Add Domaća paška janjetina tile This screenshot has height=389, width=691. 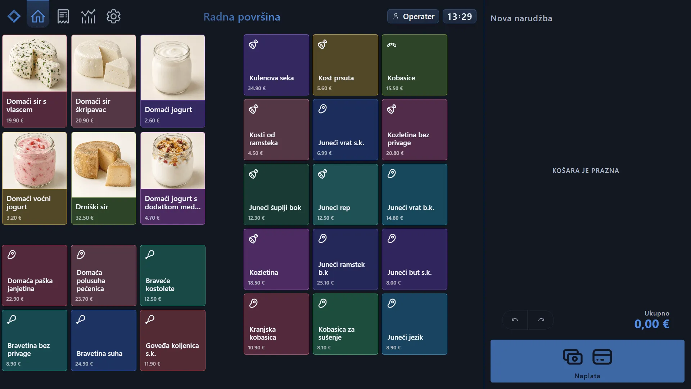click(x=35, y=276)
